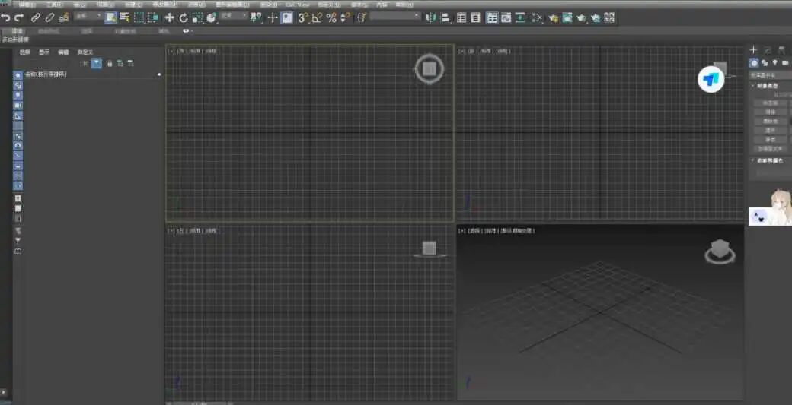Pick the Rectangular Selection Region tool
This screenshot has height=405, width=792.
click(139, 18)
